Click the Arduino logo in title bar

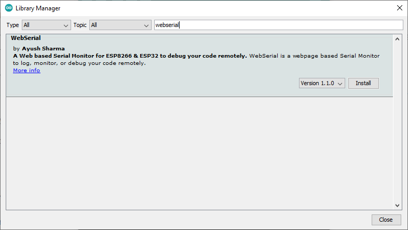click(9, 8)
